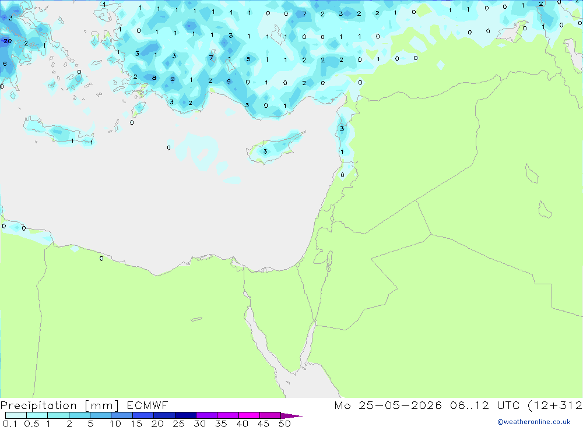Image resolution: width=583 pixels, height=427 pixels.
Task: Click the 0.1–0.5 mm legend color swatch
Action: click(x=16, y=415)
